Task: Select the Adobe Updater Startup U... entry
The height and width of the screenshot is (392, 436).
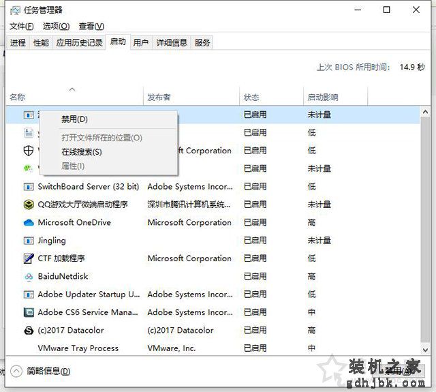Action: pos(213,295)
